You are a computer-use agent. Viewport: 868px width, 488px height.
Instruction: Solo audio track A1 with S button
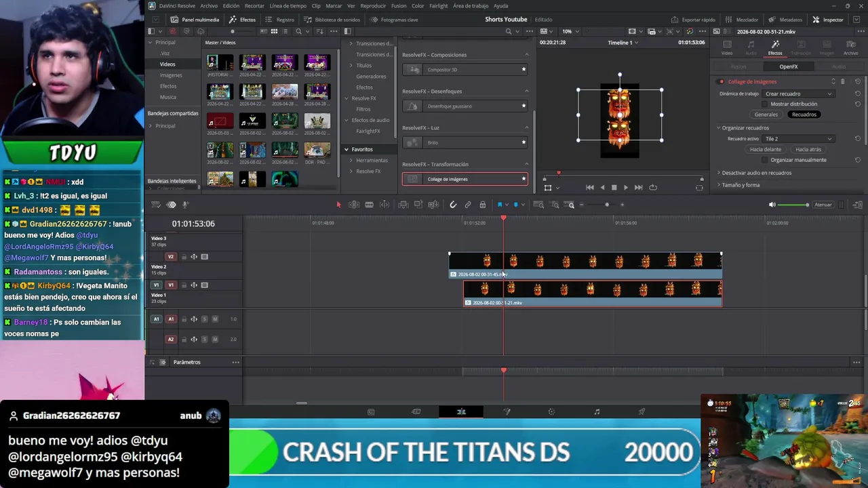tap(205, 319)
